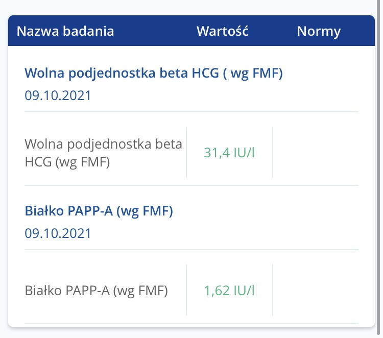Select the Wartość column header
Screen dimensions: 383x338
coord(222,31)
